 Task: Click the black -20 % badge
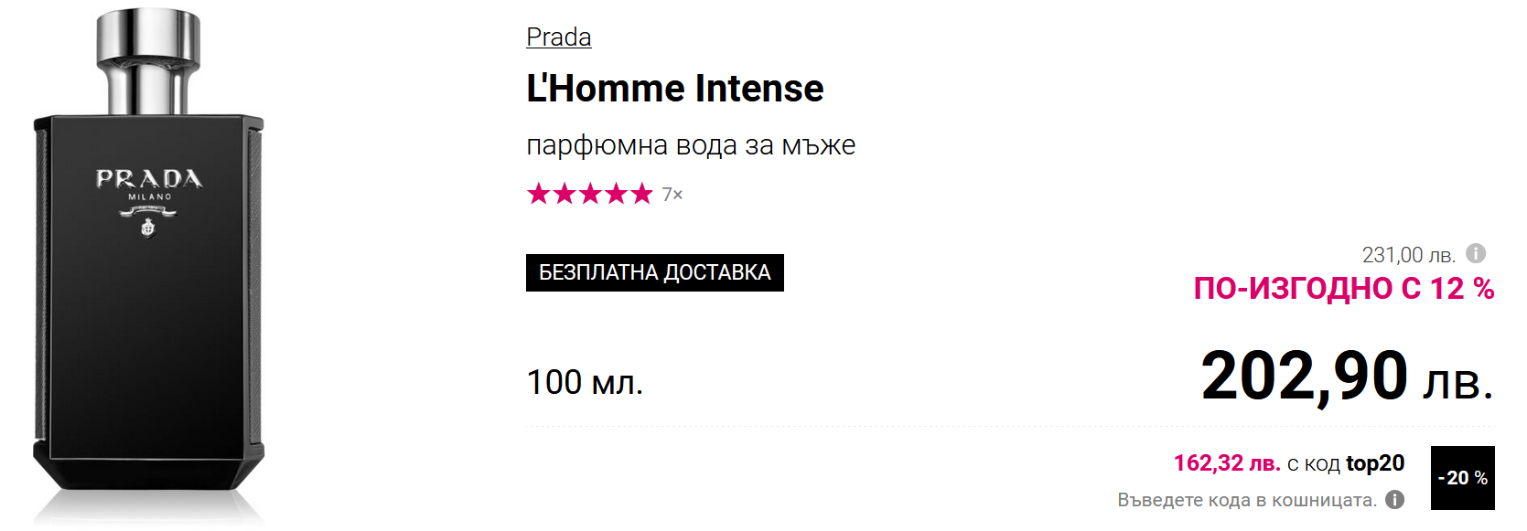point(1462,477)
